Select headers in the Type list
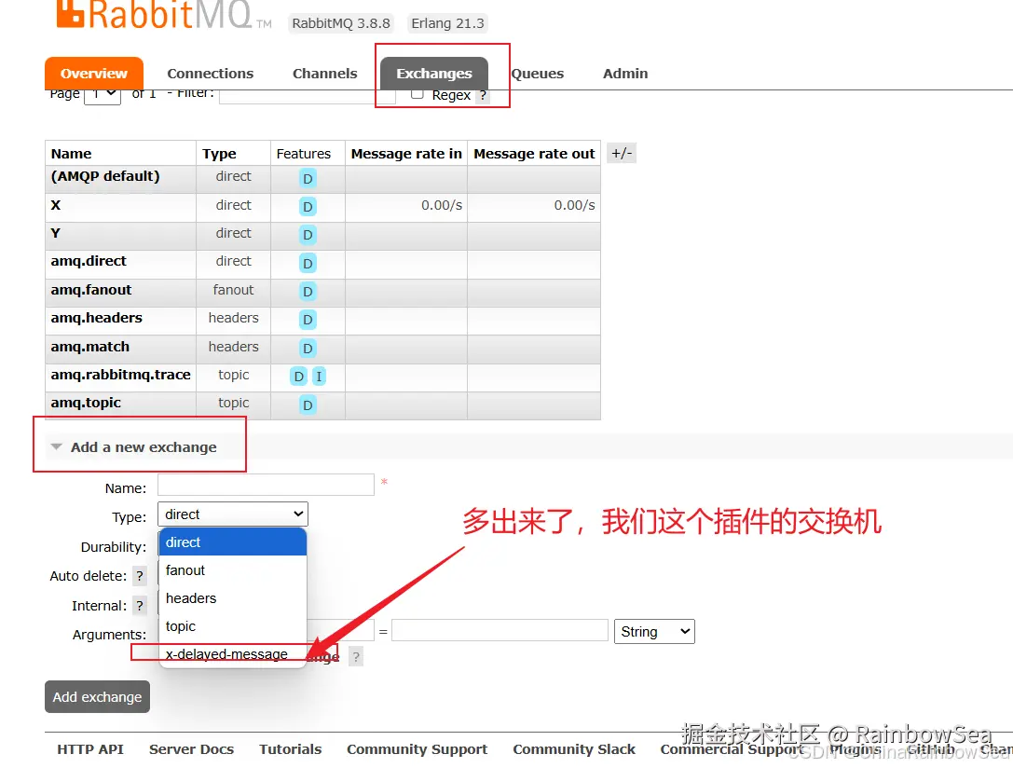The image size is (1013, 768). (x=233, y=598)
